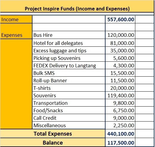Select the Transportation label cell
Viewport: 155px width, 147px height.
coord(69,103)
